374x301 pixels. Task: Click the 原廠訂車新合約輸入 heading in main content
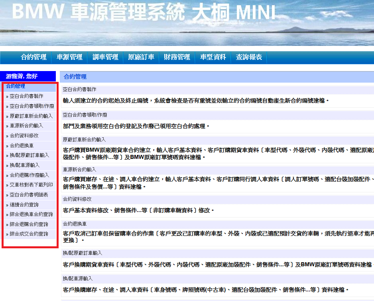pos(84,139)
